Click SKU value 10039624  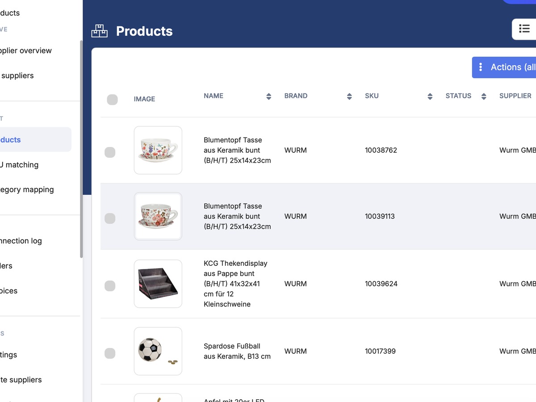pos(381,284)
